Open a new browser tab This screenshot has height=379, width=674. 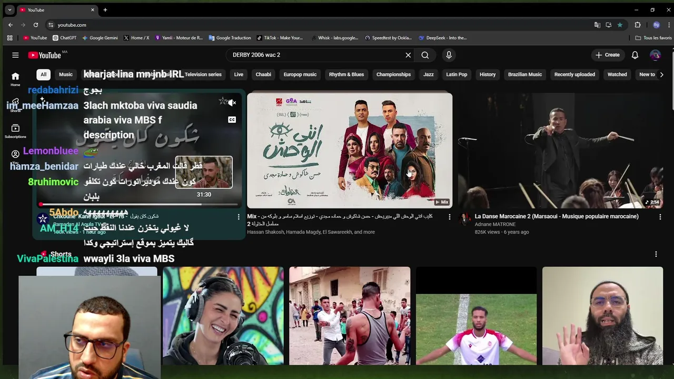coord(105,10)
